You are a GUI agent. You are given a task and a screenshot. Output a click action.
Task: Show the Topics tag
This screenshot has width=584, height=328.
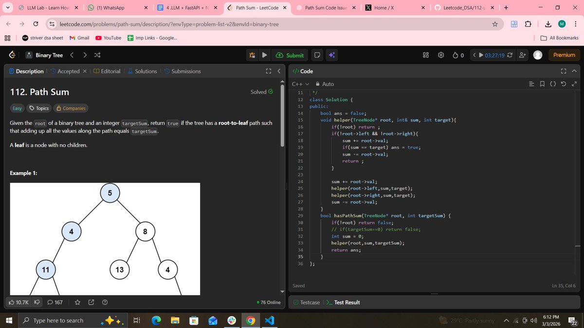tap(39, 108)
